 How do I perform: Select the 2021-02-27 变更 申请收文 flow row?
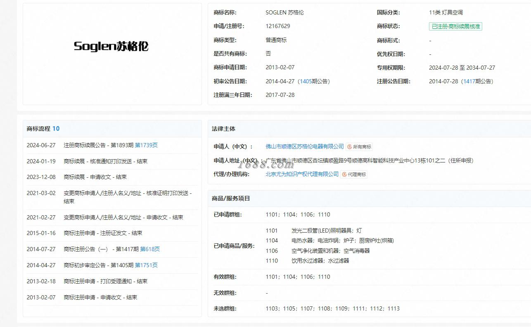[x=112, y=217]
